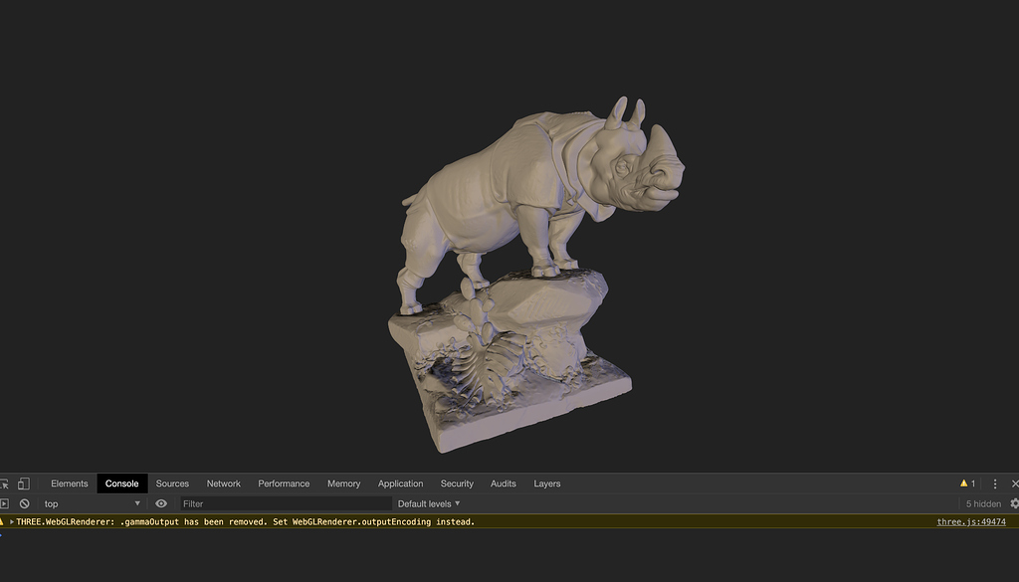Open console settings with the gear icon

[1012, 503]
